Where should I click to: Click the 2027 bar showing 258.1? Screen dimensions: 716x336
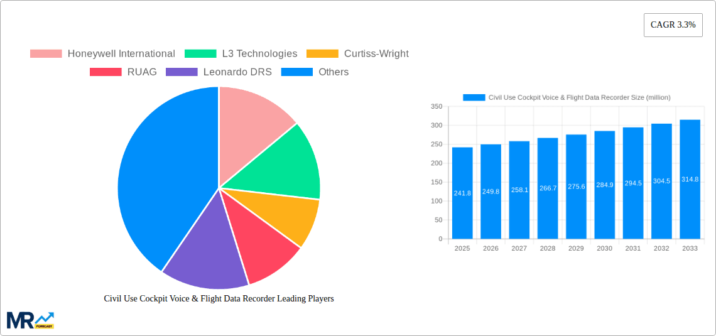coord(519,190)
